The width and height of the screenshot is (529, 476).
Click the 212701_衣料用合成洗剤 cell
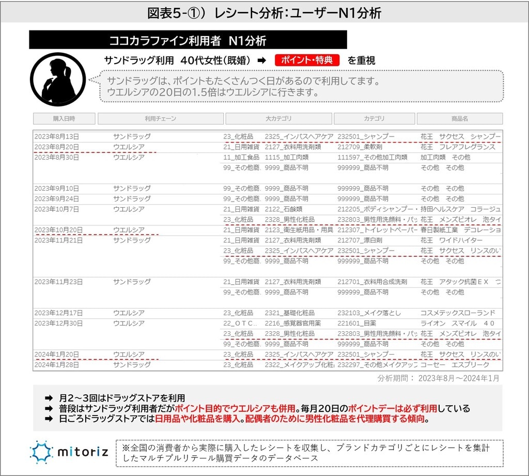[372, 282]
